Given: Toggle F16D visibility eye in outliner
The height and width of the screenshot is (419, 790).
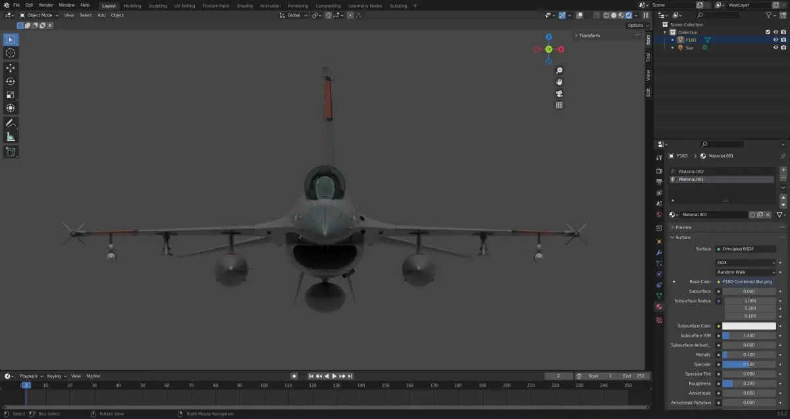Looking at the screenshot, I should point(776,40).
